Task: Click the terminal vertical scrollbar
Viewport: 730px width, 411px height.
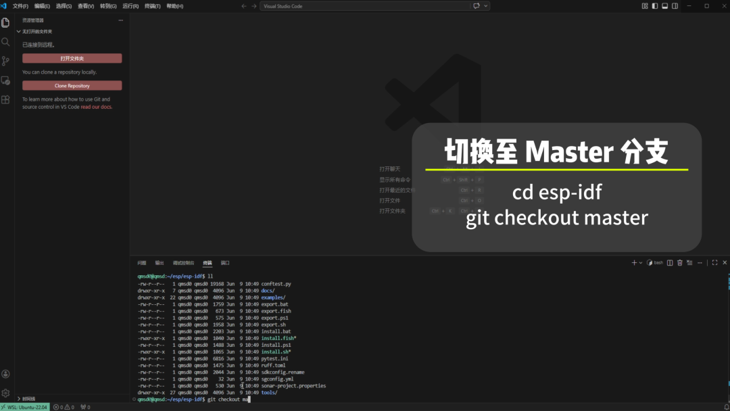Action: click(728, 337)
